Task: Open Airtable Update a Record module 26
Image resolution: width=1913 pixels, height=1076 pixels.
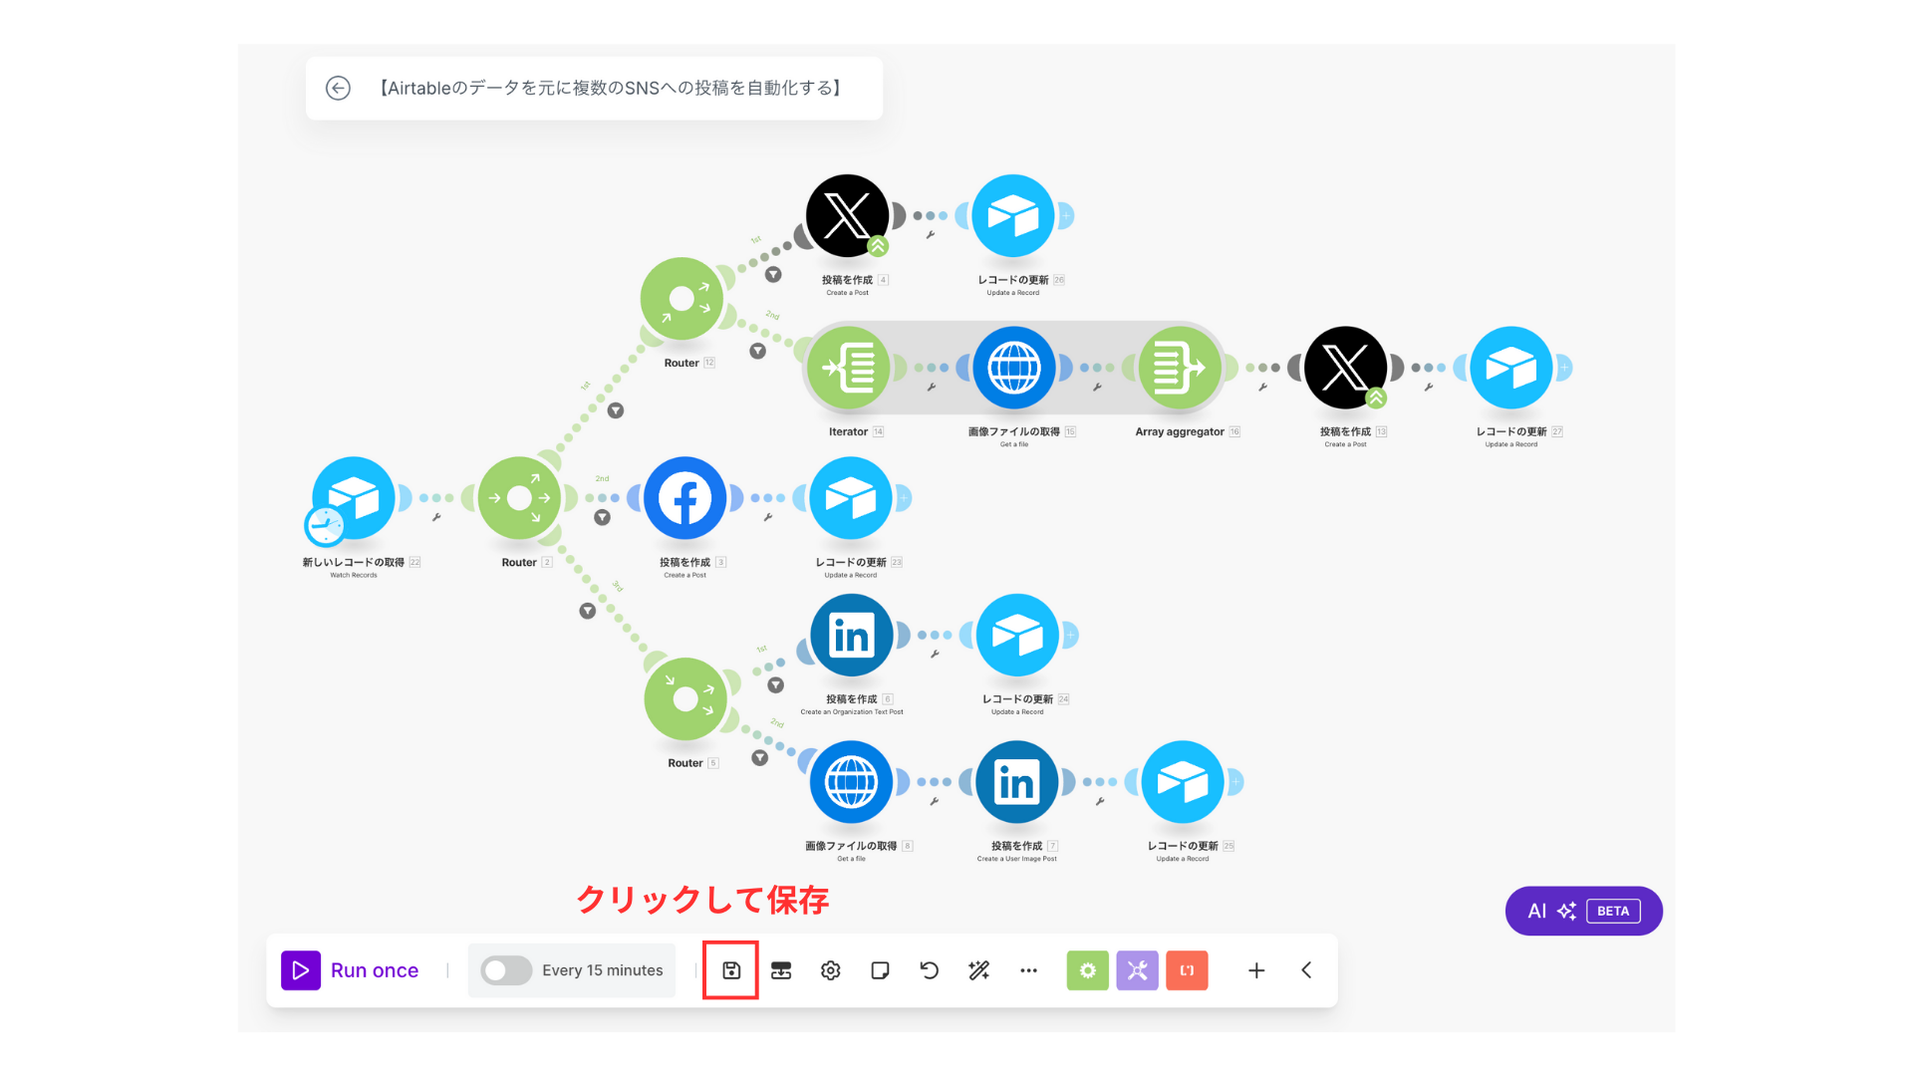Action: (1013, 215)
